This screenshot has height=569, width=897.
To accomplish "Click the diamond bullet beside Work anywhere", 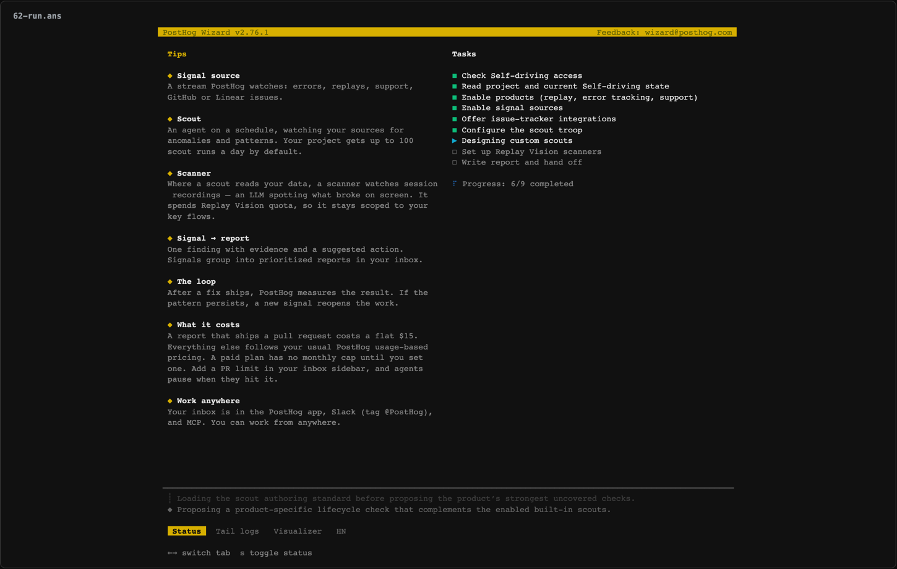I will tap(170, 401).
